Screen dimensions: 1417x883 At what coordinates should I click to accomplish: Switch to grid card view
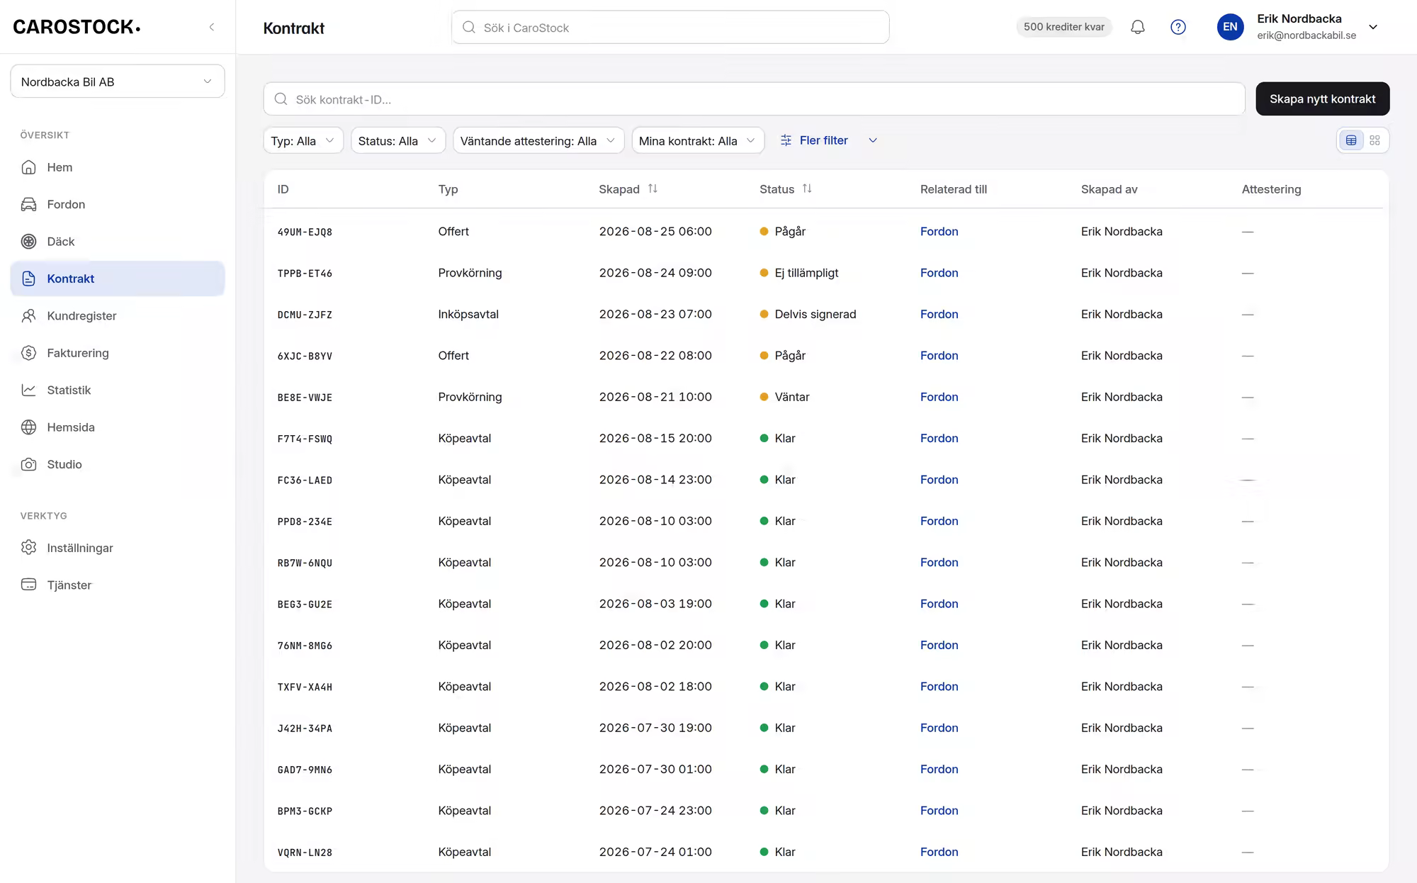pyautogui.click(x=1374, y=140)
